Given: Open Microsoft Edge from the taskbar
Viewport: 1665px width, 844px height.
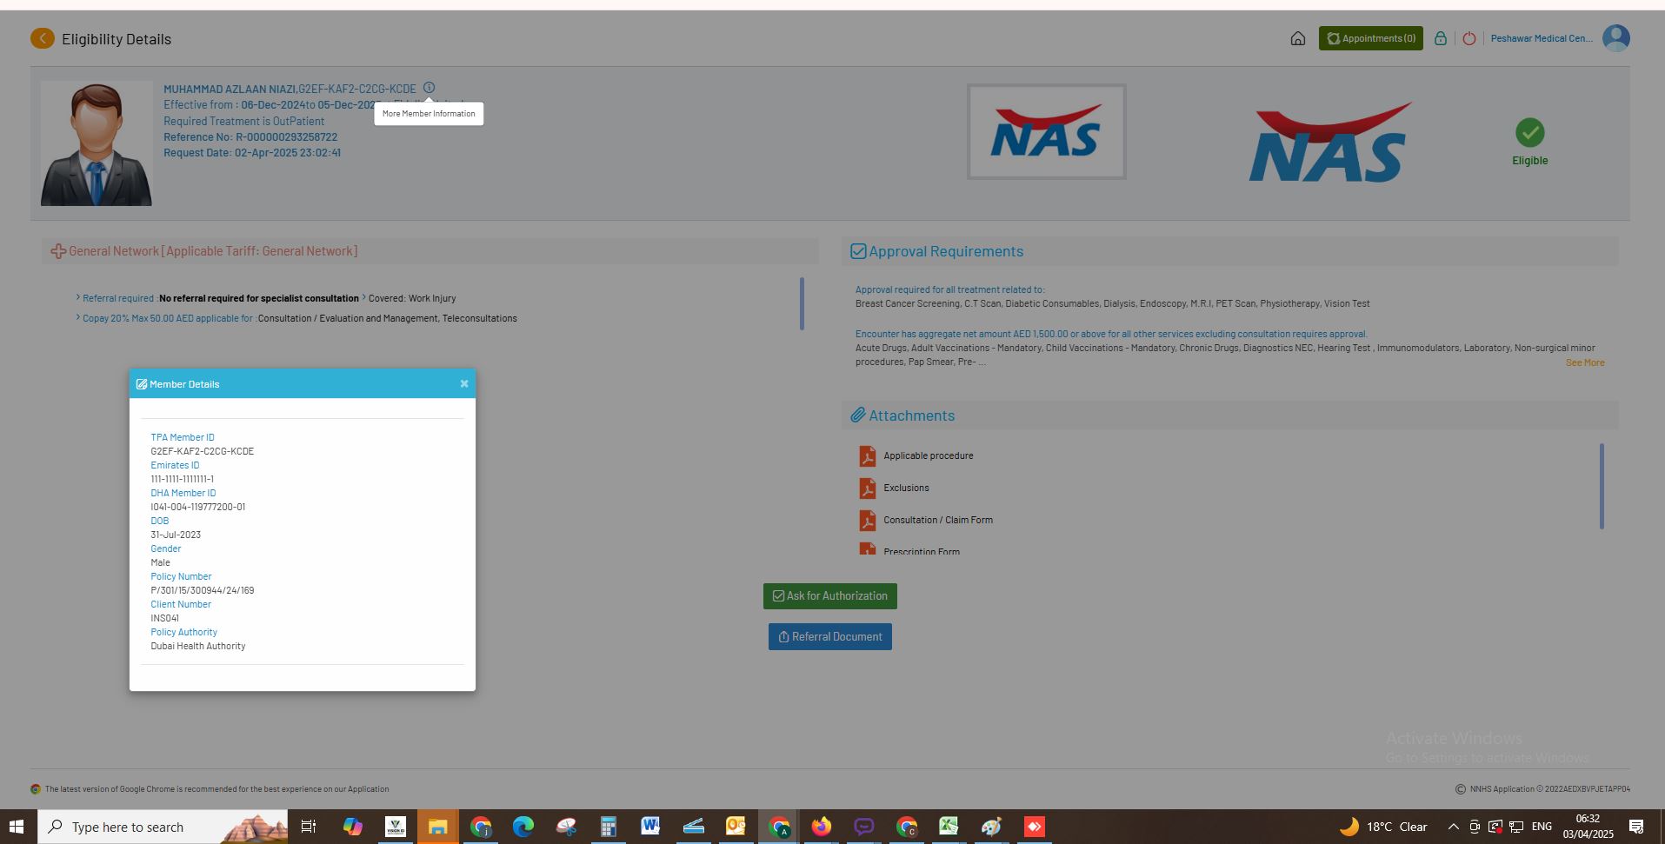Looking at the screenshot, I should click(x=523, y=827).
